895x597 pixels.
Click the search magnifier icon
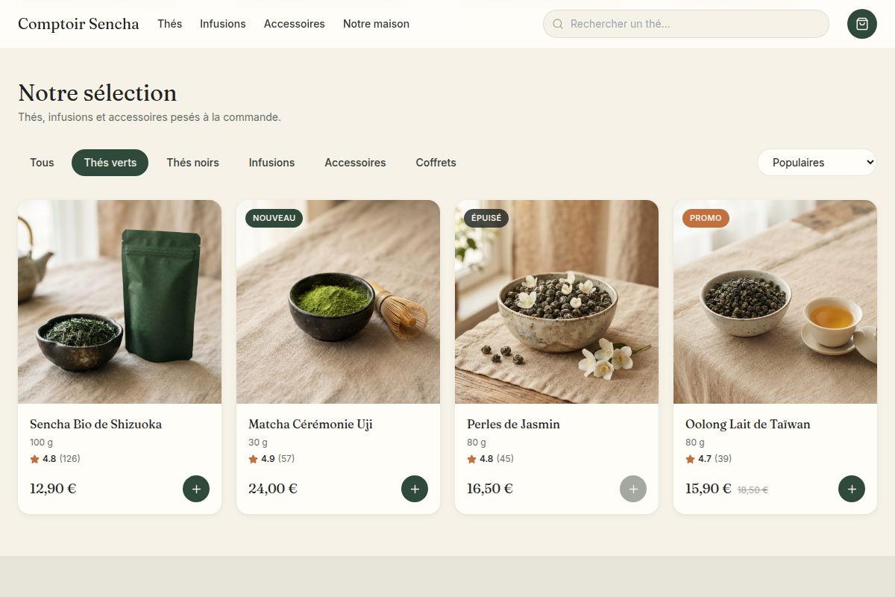558,24
